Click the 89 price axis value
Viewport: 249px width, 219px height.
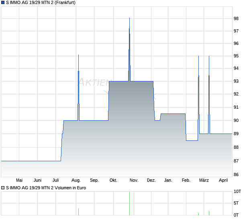click(x=236, y=134)
